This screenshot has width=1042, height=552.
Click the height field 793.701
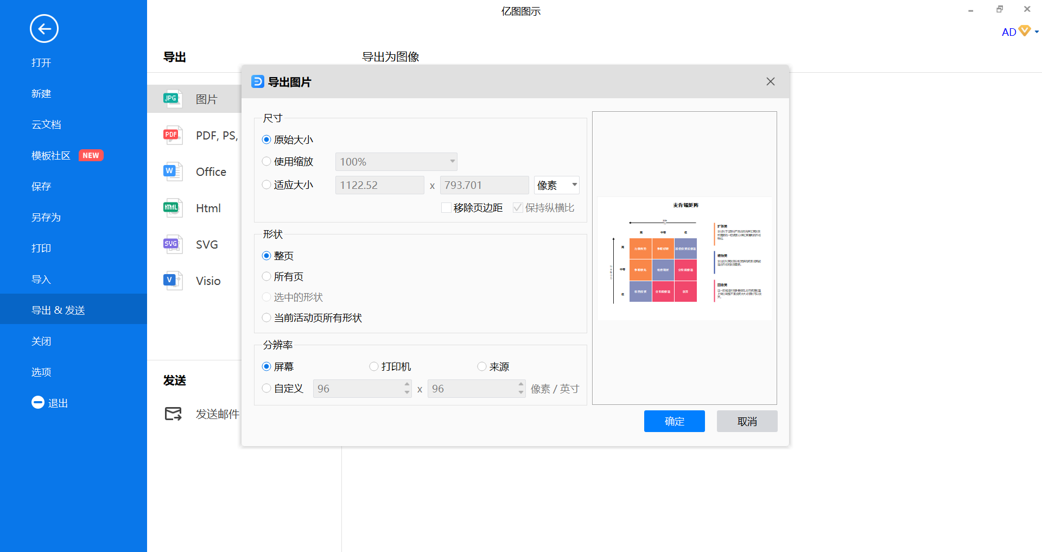tap(485, 185)
